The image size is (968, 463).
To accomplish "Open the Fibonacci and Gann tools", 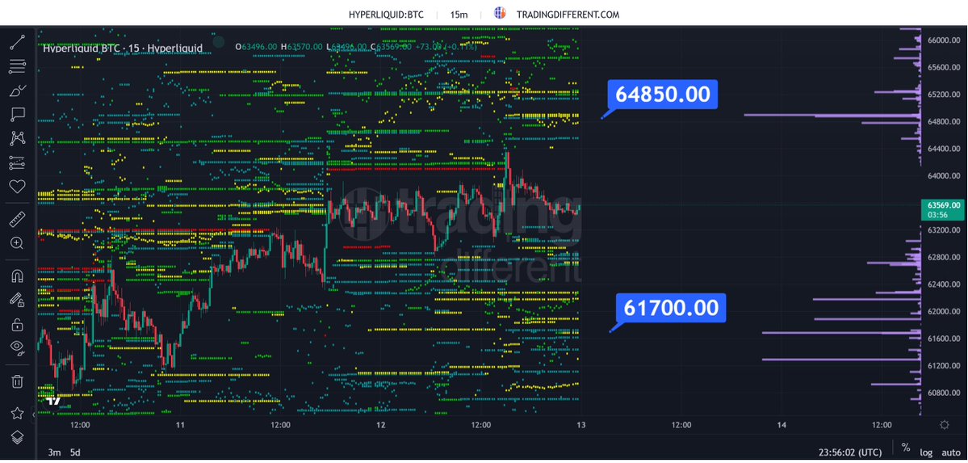I will 17,65.
